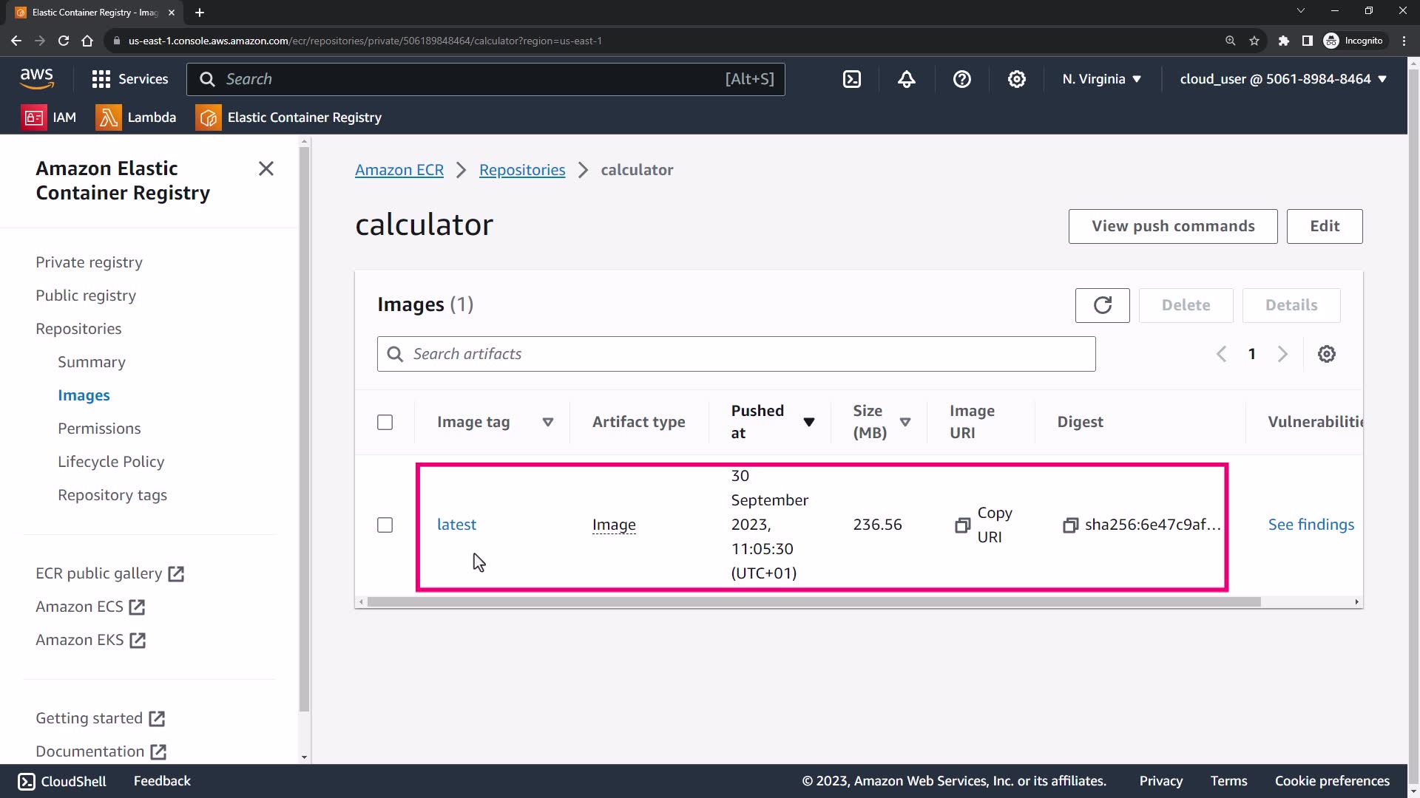Expand N. Virginia region dropdown
The image size is (1420, 798).
point(1101,79)
